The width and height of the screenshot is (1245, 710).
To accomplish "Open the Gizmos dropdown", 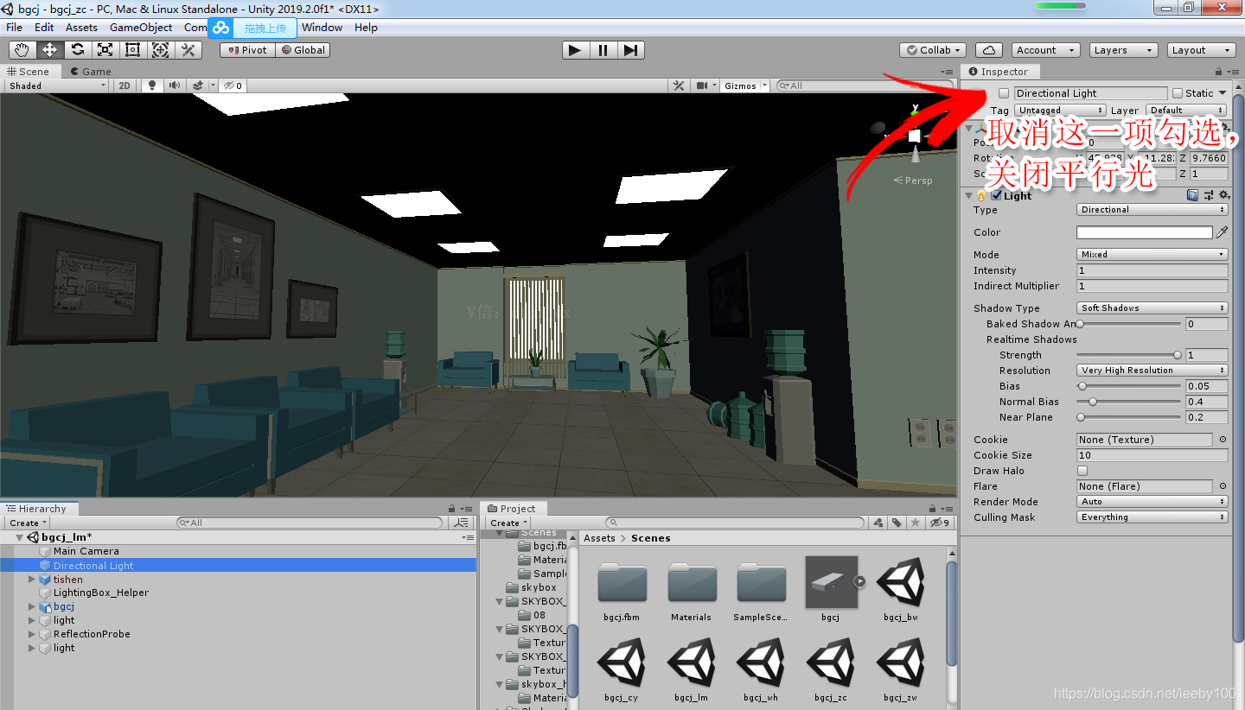I will (746, 86).
